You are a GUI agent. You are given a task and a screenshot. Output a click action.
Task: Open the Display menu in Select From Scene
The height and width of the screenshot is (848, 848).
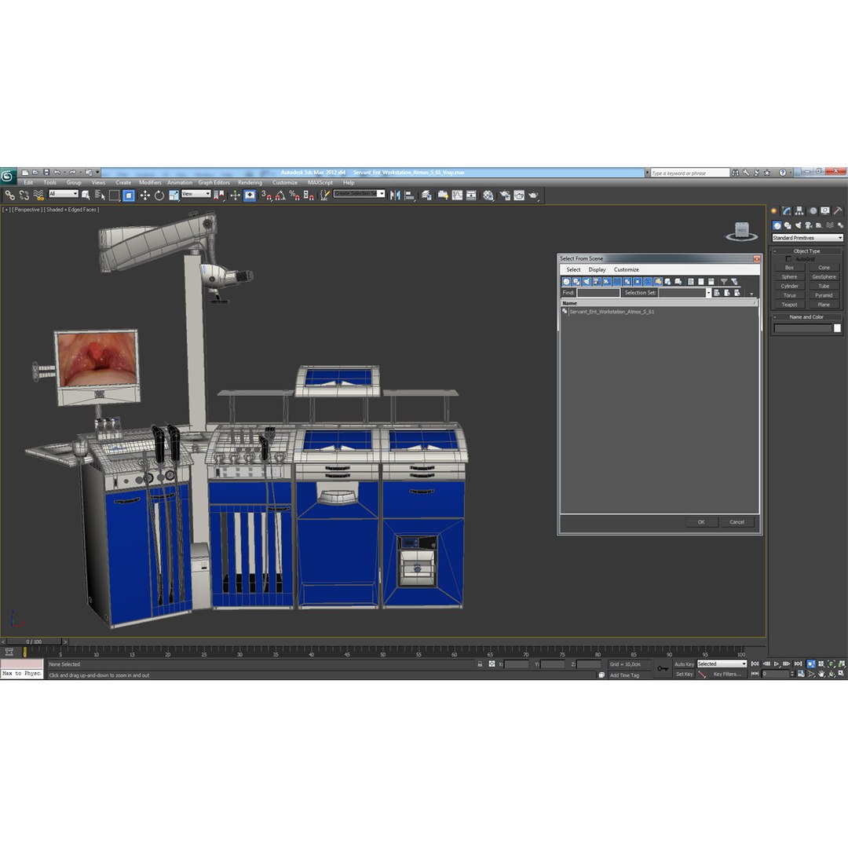click(x=597, y=269)
